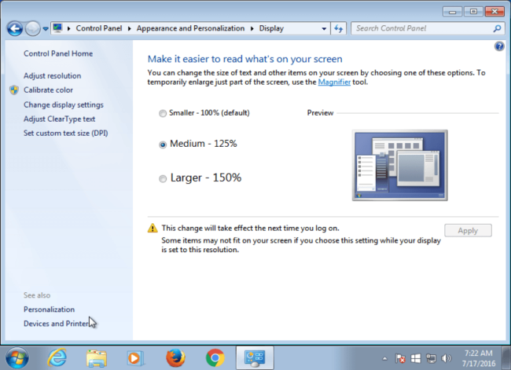The width and height of the screenshot is (511, 370).
Task: Click the Windows logo tray icon
Action: coord(416,358)
